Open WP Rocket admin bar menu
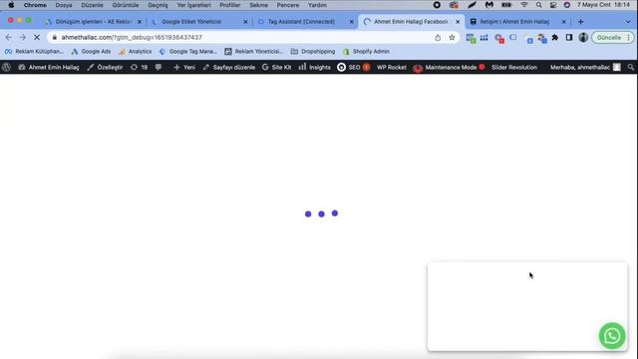 [x=392, y=68]
